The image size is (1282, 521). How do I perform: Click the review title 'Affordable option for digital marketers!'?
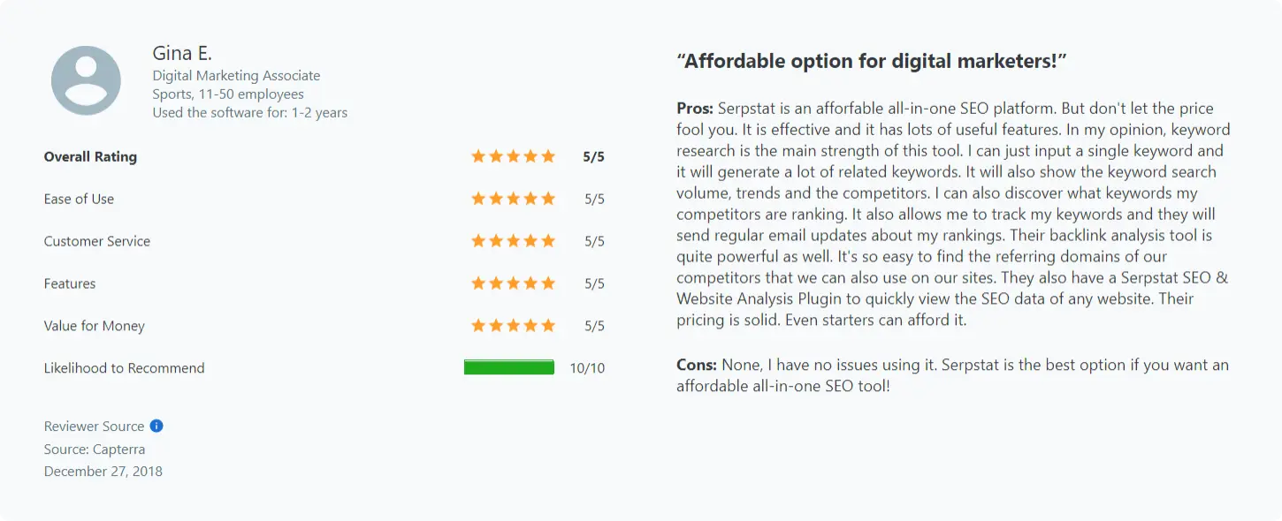tap(872, 61)
